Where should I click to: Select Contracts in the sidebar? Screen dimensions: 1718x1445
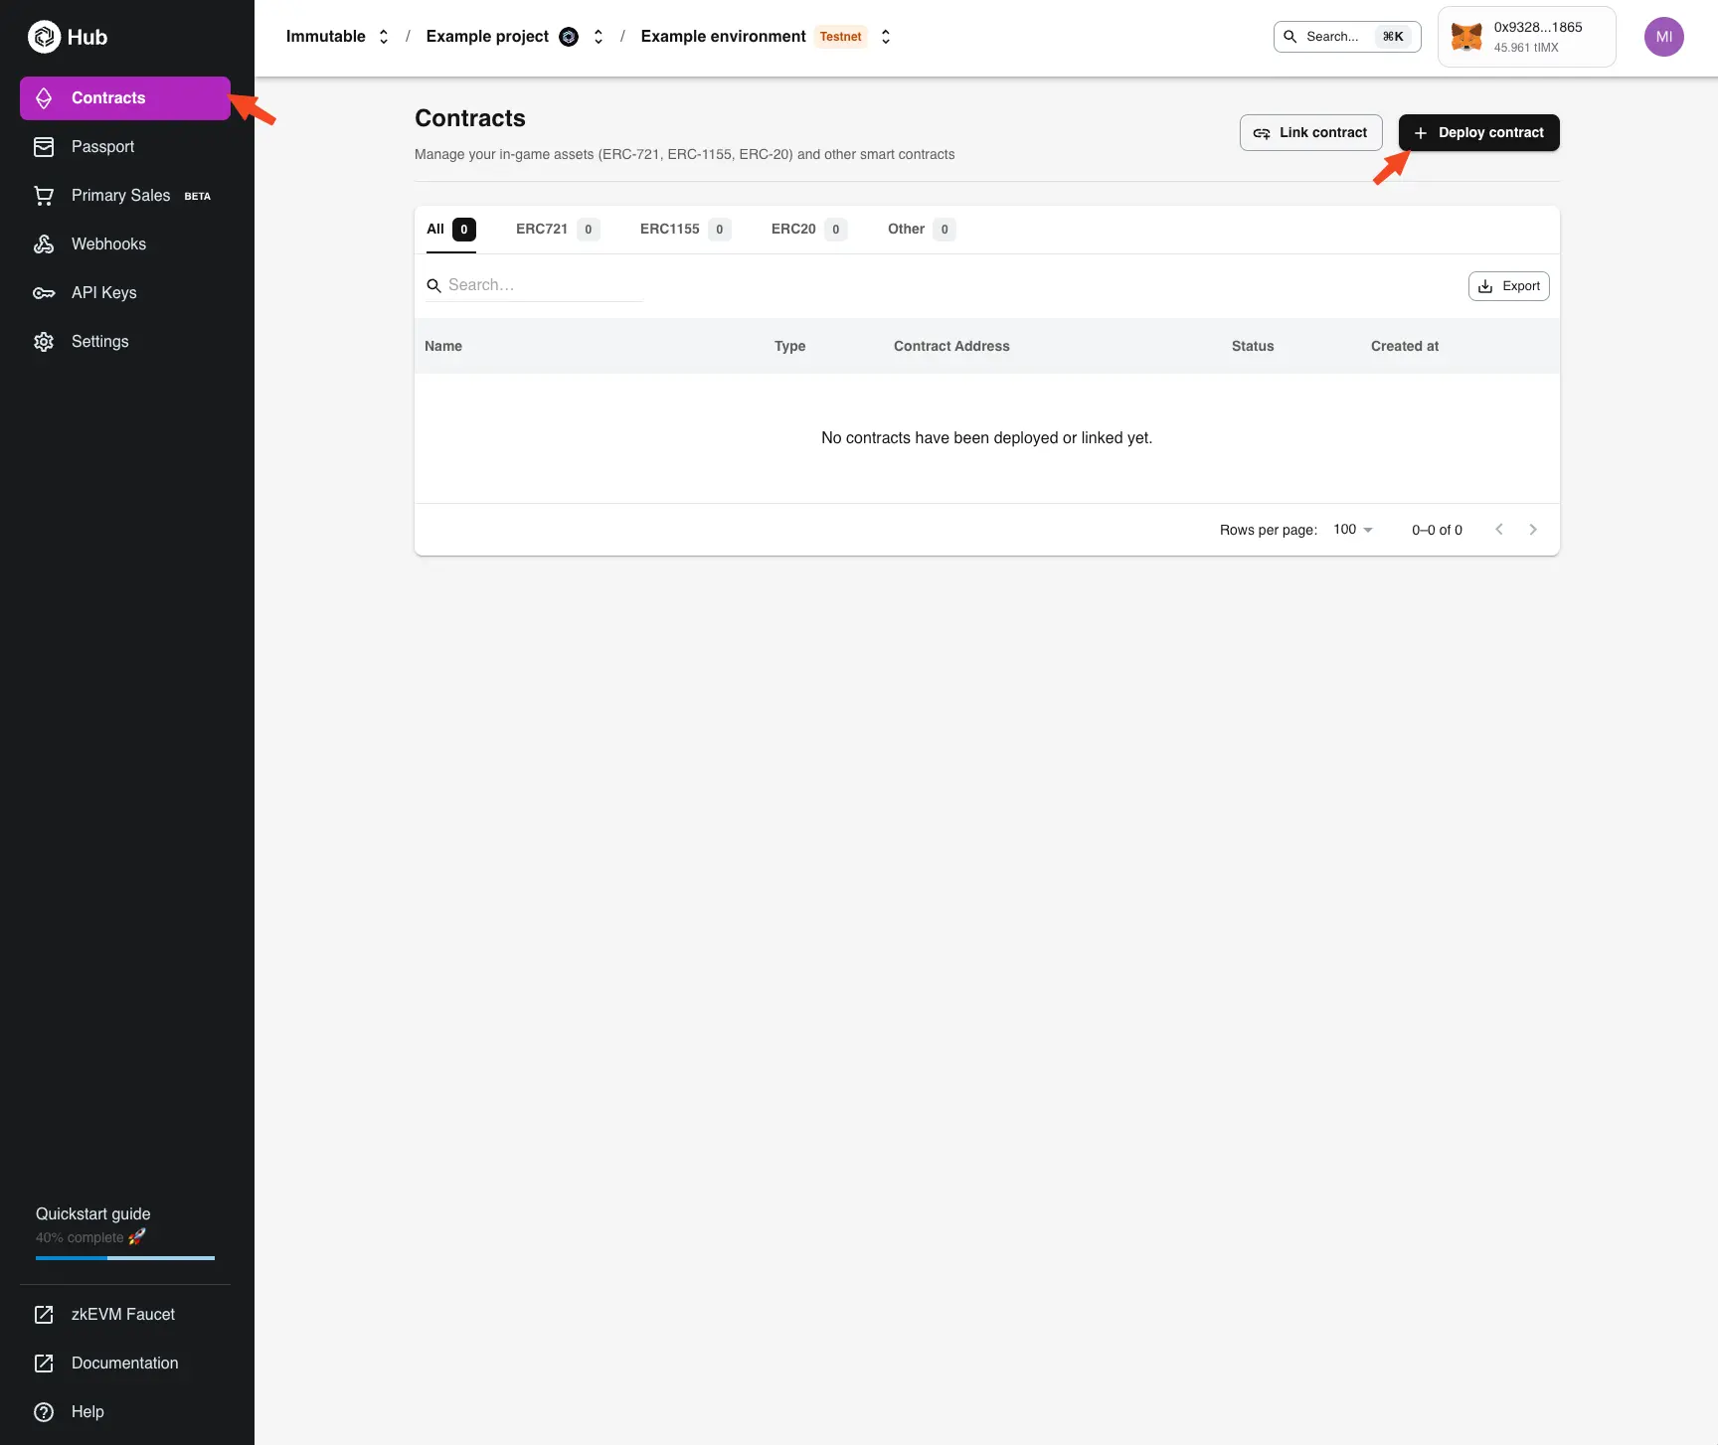click(108, 97)
